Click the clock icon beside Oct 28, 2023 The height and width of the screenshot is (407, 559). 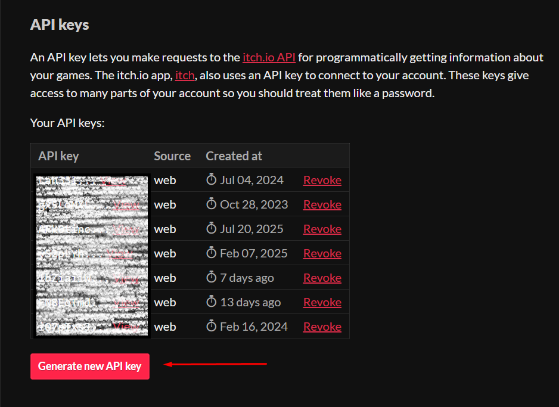click(211, 204)
